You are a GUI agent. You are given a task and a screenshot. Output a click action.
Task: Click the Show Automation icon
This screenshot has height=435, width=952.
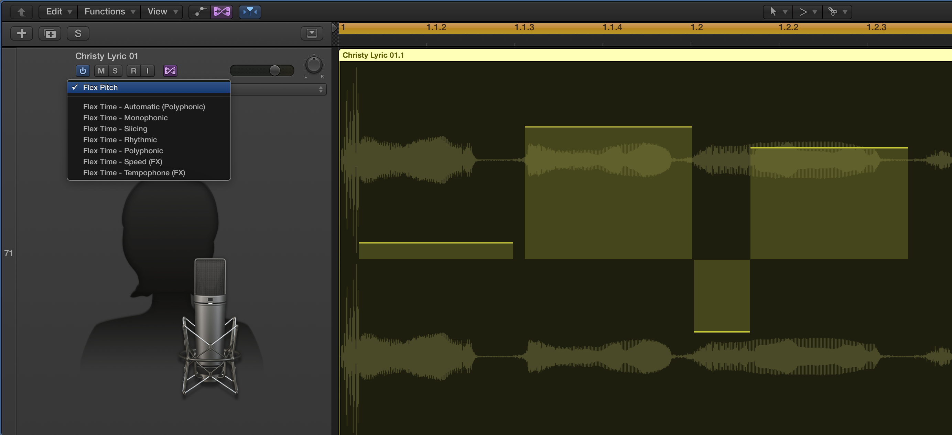pyautogui.click(x=199, y=11)
